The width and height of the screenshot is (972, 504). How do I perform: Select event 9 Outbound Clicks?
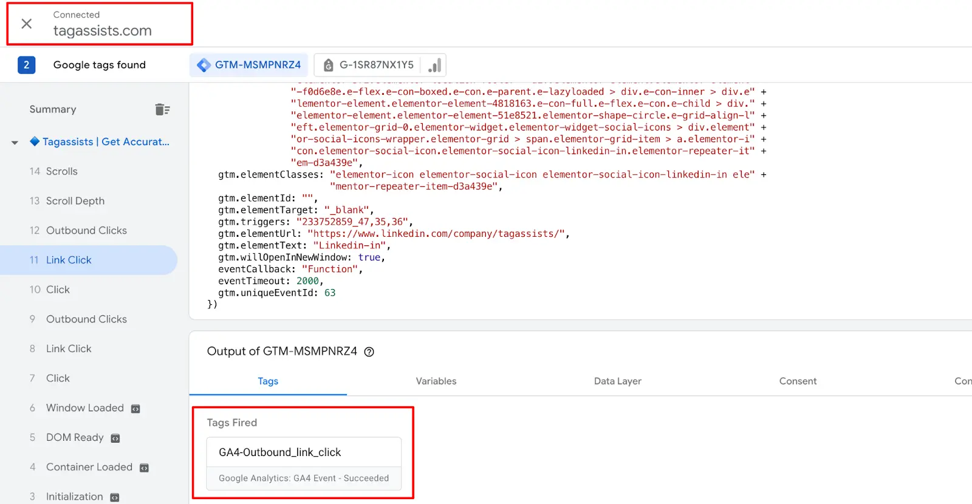(89, 319)
